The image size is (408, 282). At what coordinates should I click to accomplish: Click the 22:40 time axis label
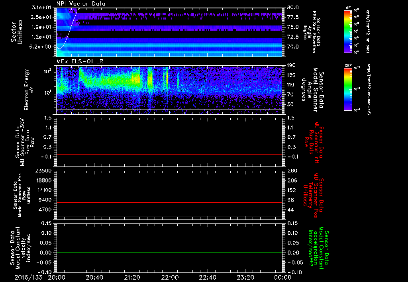point(207,277)
